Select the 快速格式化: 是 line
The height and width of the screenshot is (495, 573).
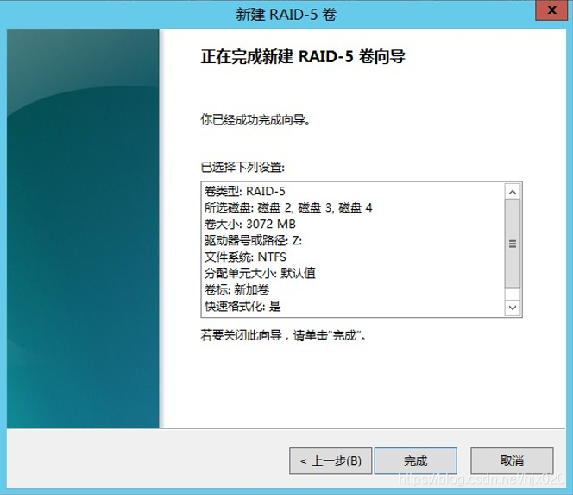pos(242,306)
